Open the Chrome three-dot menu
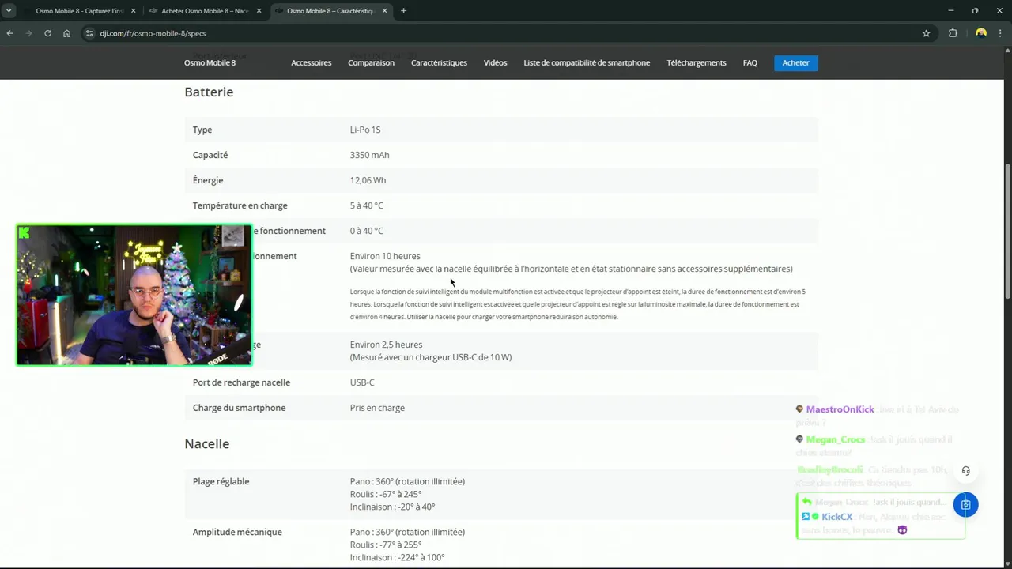 [x=1001, y=33]
